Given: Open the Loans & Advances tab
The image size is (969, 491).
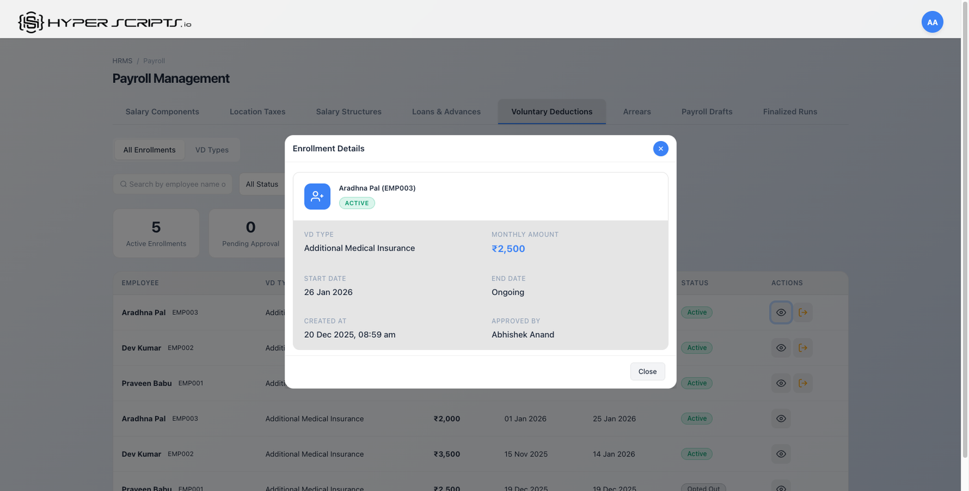Looking at the screenshot, I should (446, 112).
